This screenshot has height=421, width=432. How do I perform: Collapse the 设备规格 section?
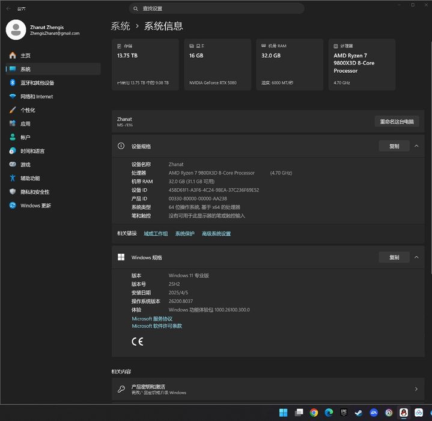tap(416, 146)
